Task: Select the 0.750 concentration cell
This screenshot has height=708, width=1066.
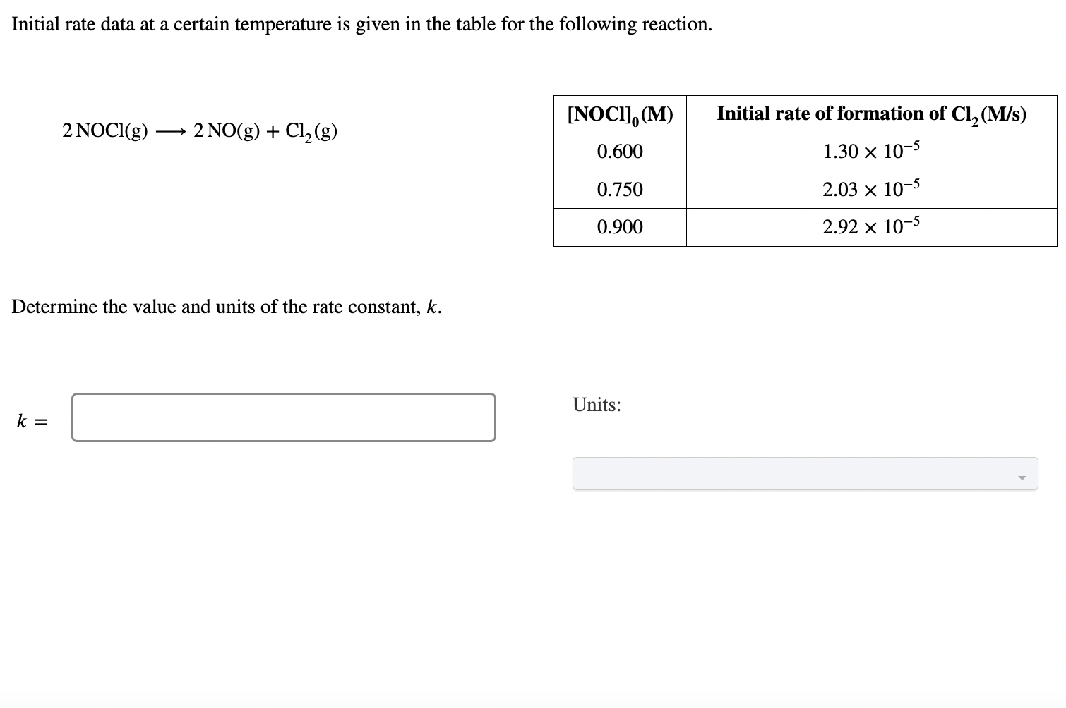Action: (x=620, y=189)
